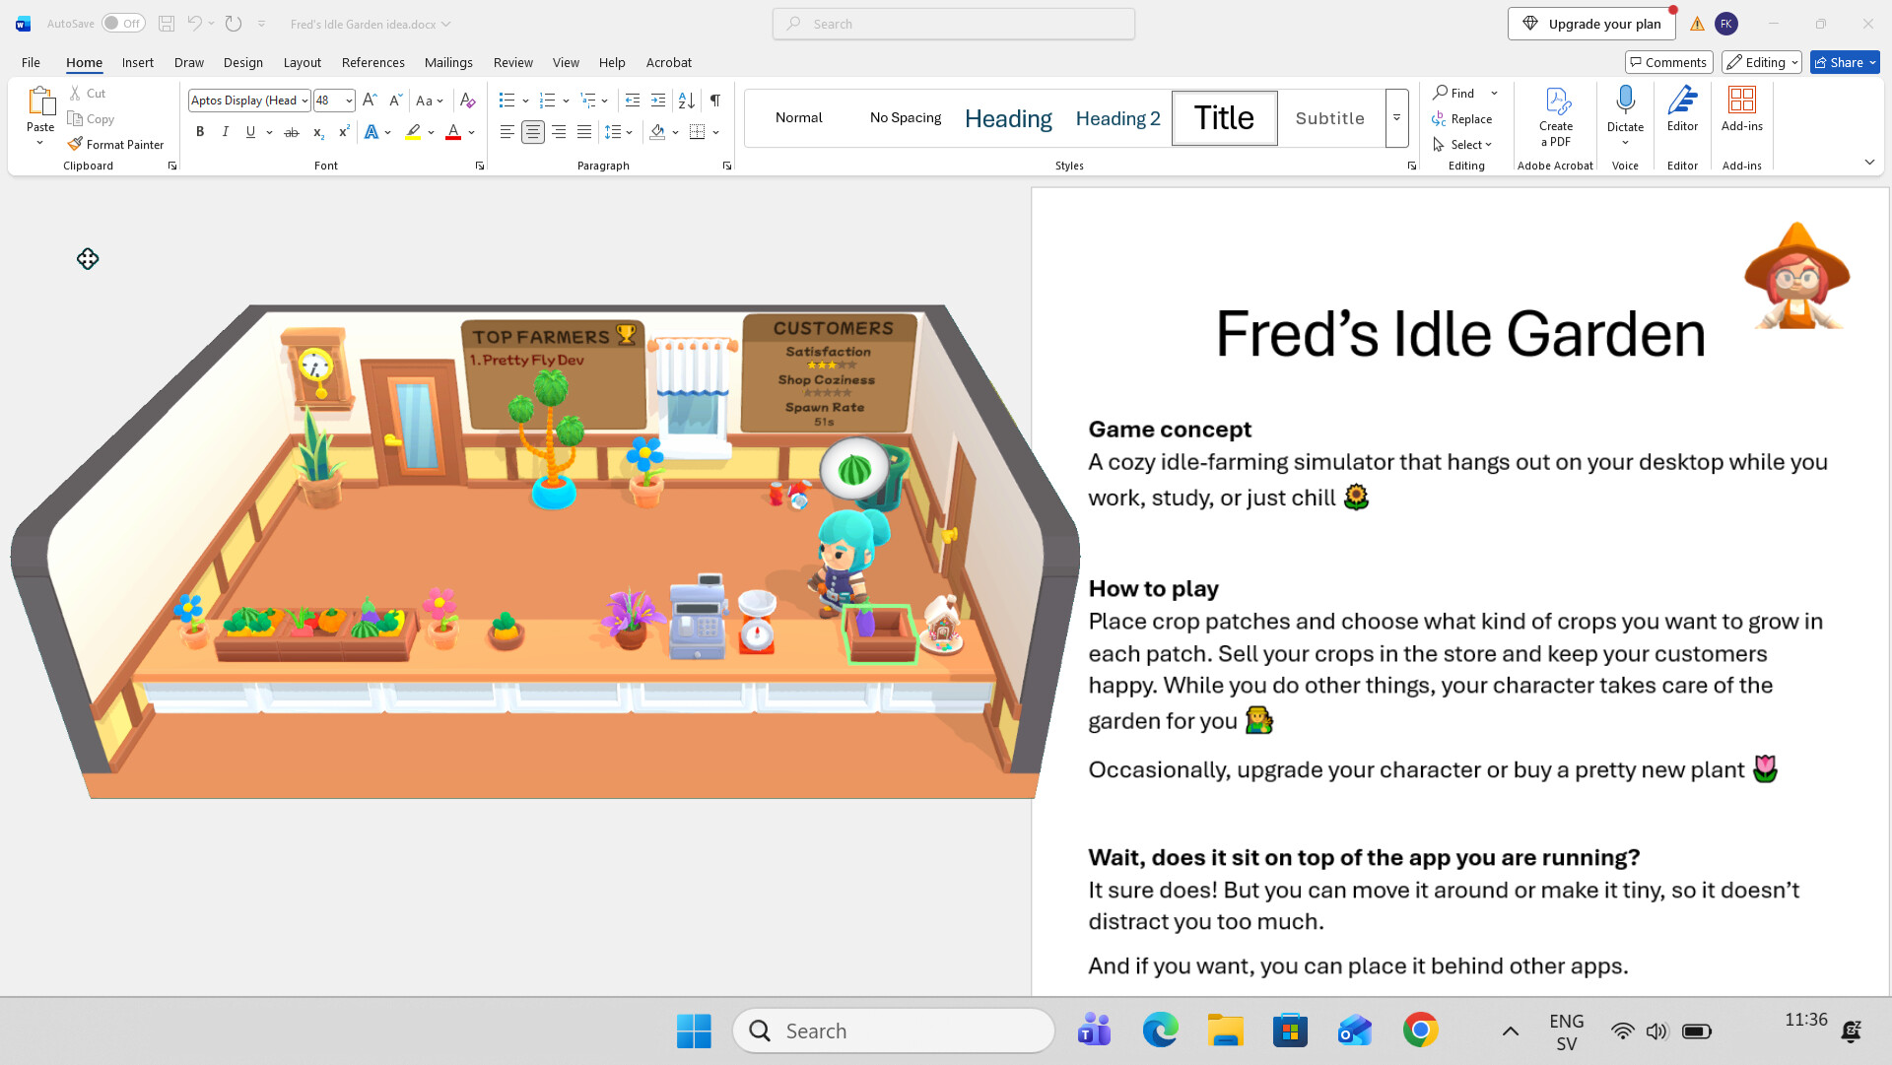Toggle bold formatting
Screen dimensions: 1892x1065
tap(200, 132)
